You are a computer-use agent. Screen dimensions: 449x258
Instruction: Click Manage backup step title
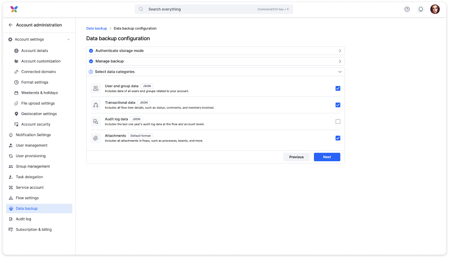(109, 61)
